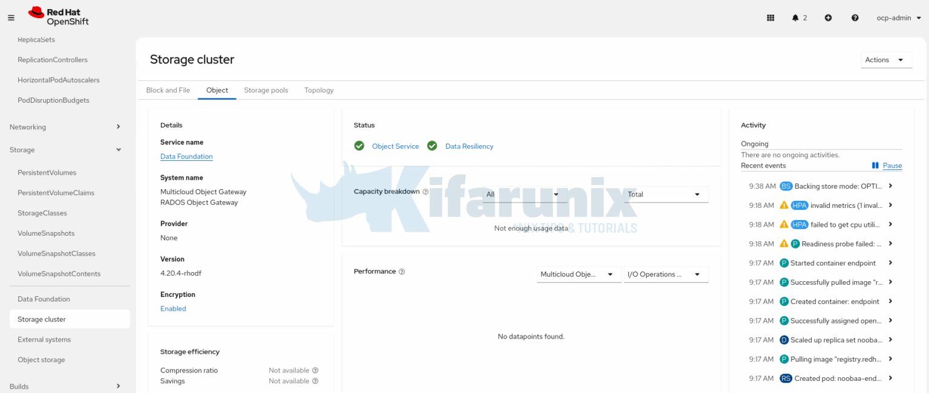This screenshot has height=393, width=929.
Task: Click the BS badge on Backing store event
Action: 786,186
